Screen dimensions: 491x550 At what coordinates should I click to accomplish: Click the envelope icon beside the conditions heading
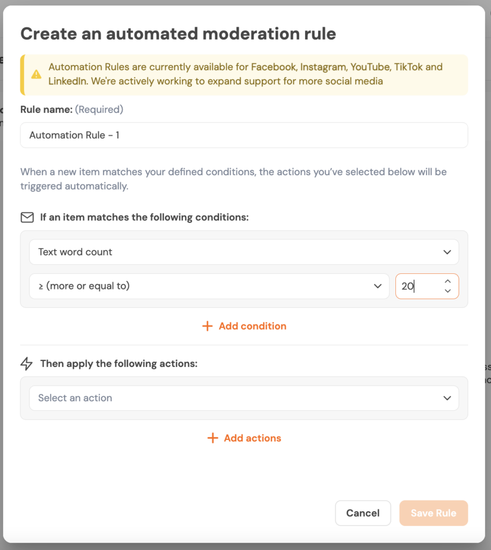pos(27,218)
